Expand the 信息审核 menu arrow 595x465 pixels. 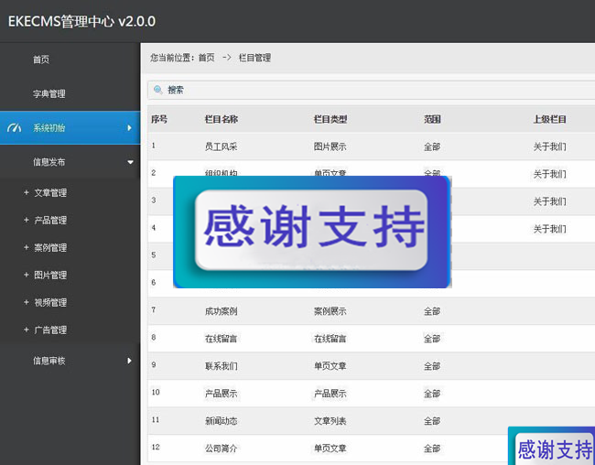coord(129,361)
